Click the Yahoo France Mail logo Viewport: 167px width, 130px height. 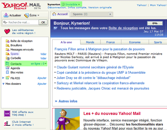coord(21,6)
